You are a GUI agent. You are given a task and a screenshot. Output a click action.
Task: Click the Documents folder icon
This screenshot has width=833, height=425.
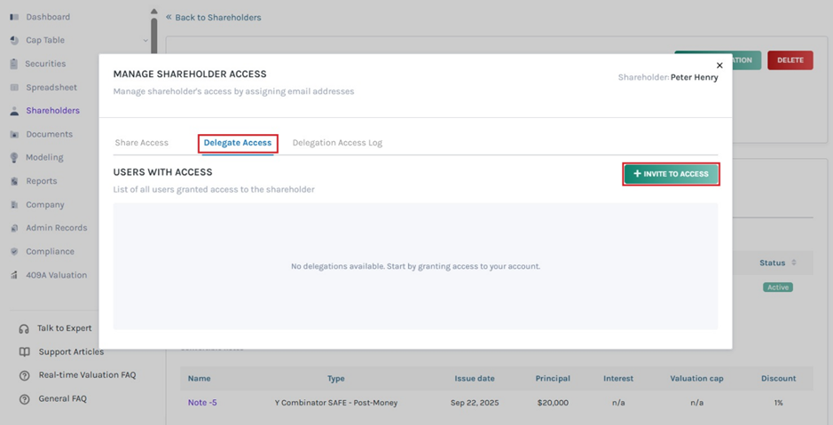(x=14, y=134)
